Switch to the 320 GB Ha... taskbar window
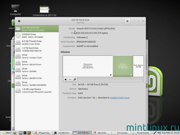180x135 pixels. click(x=82, y=133)
